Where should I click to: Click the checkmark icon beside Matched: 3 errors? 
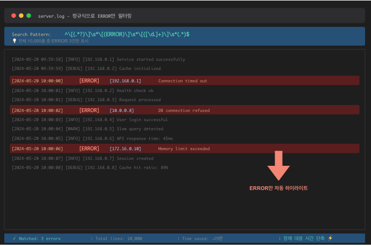coord(14,238)
